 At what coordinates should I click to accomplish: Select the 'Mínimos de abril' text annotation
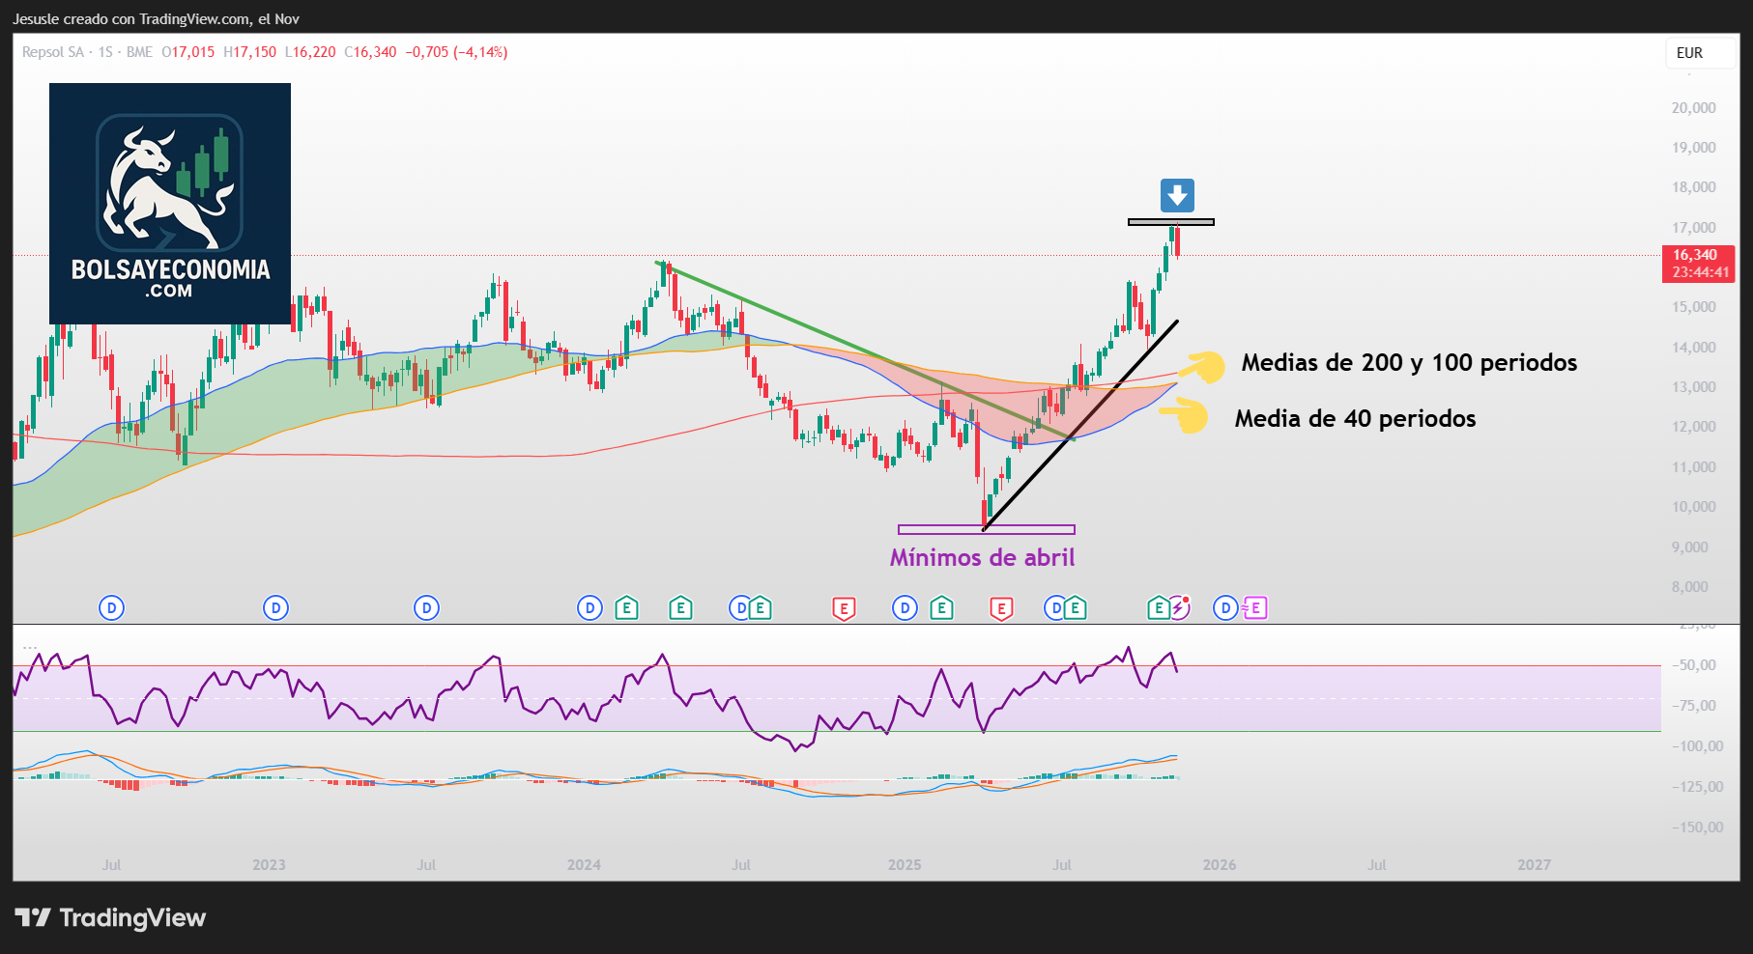[x=982, y=557]
